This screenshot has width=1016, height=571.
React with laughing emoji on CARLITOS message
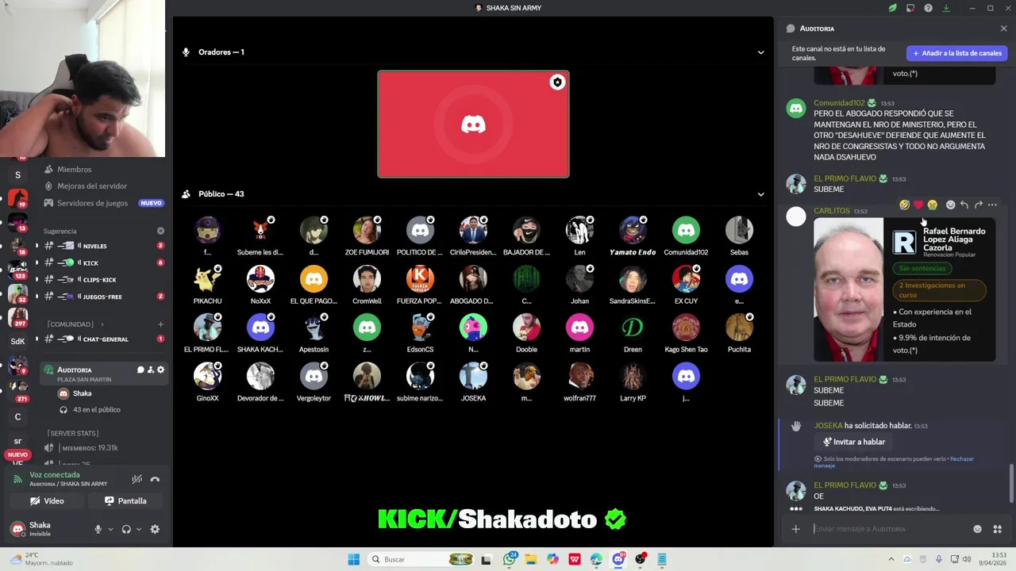904,205
